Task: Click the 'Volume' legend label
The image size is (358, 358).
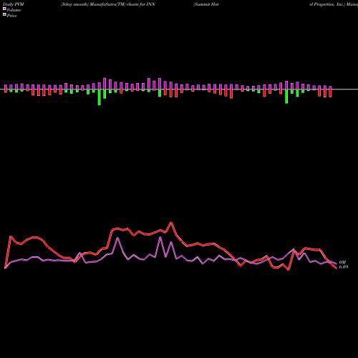Action: click(x=14, y=10)
